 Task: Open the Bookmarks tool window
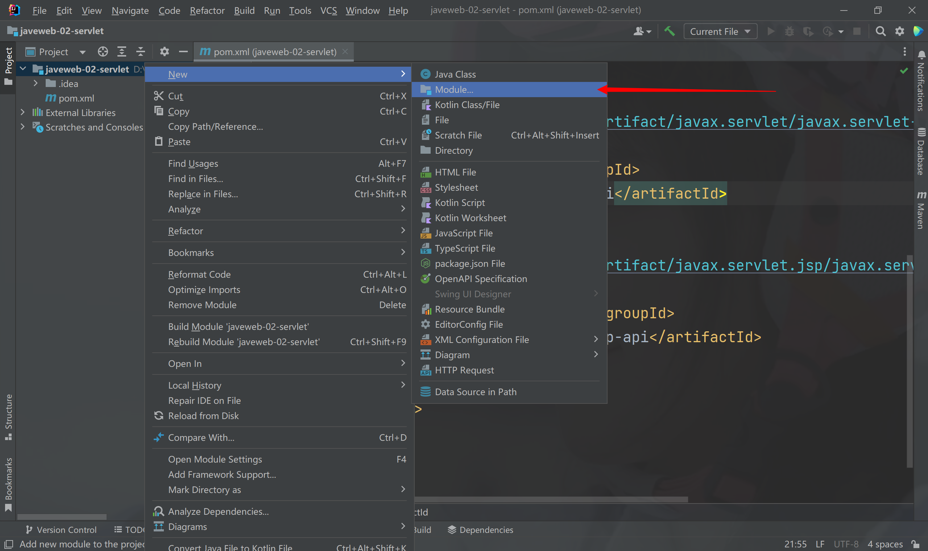[x=8, y=485]
